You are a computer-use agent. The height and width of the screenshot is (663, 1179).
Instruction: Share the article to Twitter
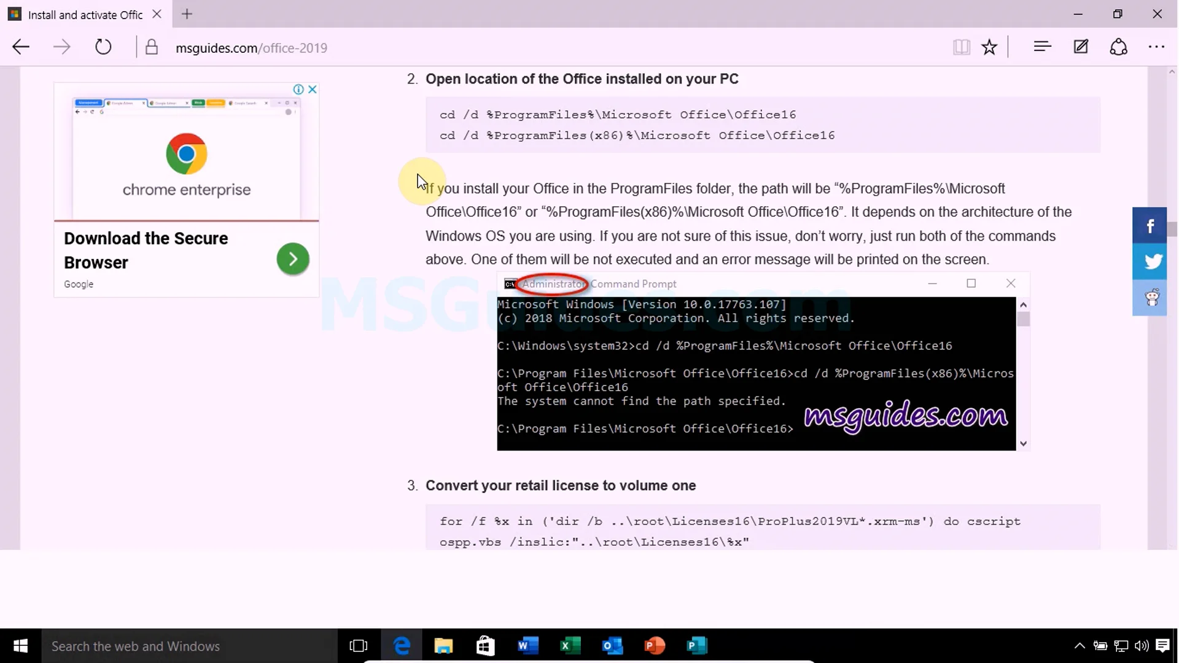pos(1151,261)
